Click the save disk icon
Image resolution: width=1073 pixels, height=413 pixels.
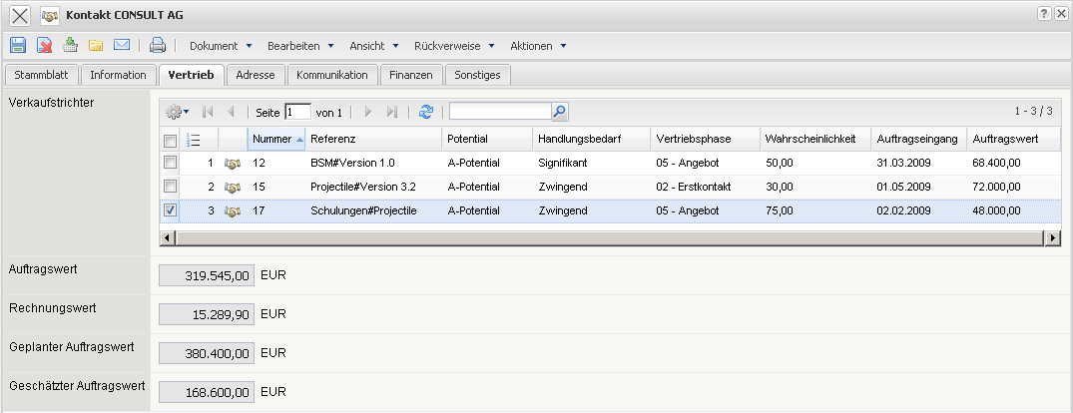coord(18,45)
